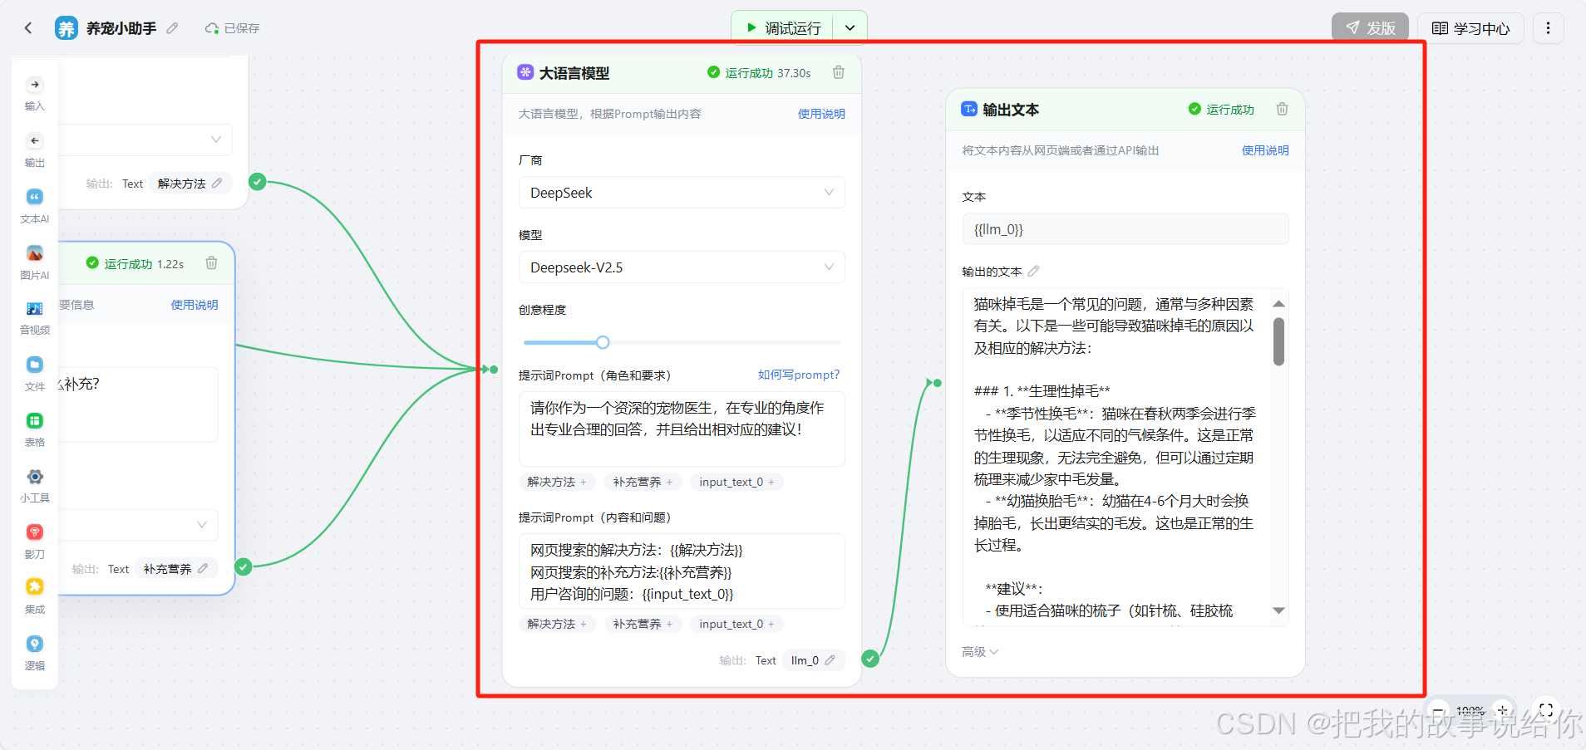Click the 文本 field containing {{llm_0}}

click(1125, 229)
